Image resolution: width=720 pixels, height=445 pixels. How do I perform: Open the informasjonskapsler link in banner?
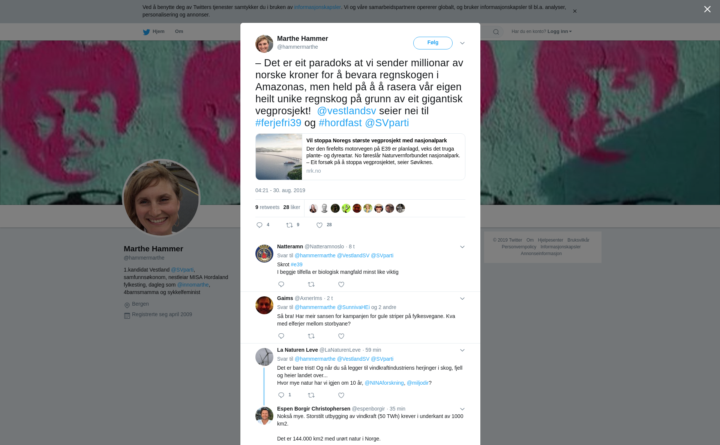click(x=317, y=7)
